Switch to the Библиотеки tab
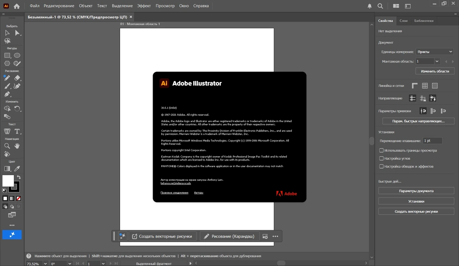459x266 pixels. click(x=424, y=21)
